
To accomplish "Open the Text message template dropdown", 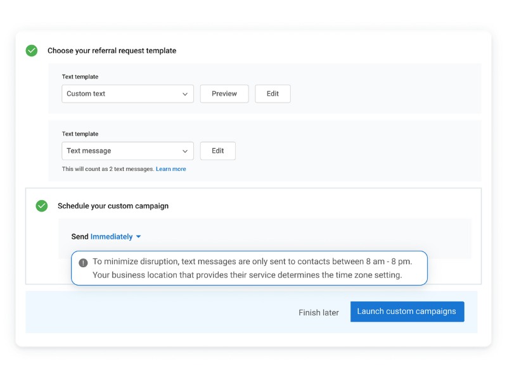I will 127,151.
